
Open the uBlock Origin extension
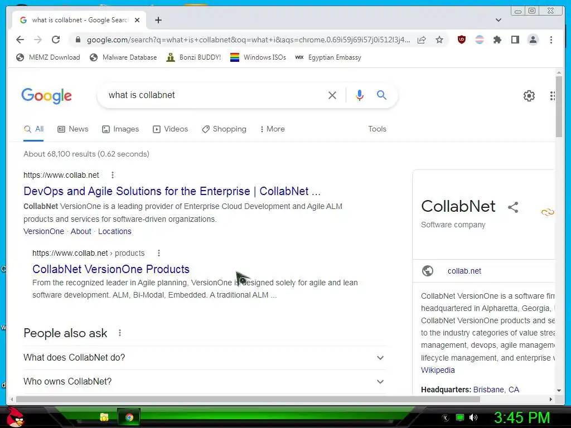[461, 40]
